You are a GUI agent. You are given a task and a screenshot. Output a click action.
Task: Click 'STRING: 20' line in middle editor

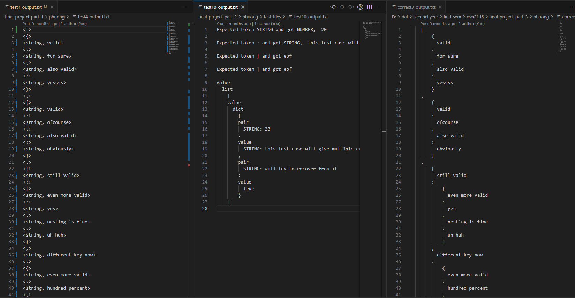tap(257, 129)
